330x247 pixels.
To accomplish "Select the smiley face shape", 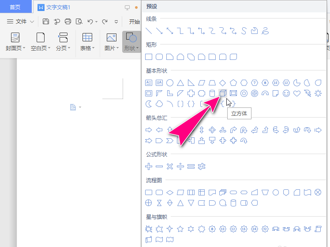I will [286, 93].
